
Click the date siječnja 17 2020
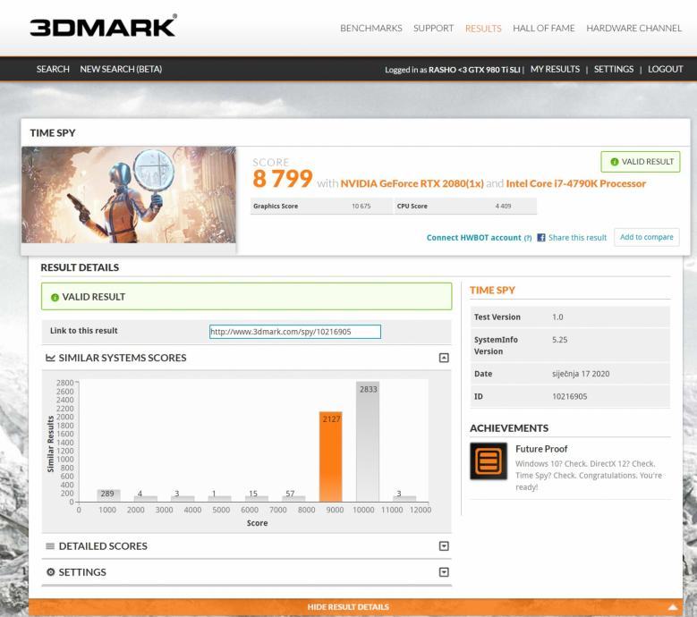point(581,374)
